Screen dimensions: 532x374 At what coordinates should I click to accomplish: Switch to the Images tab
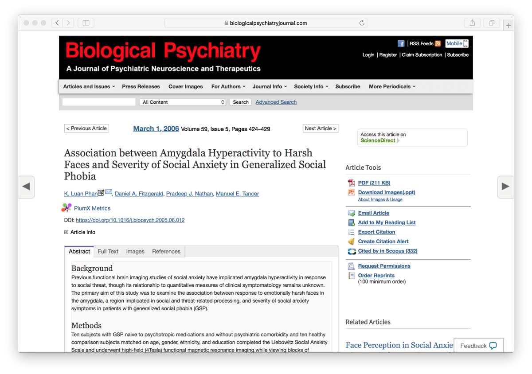[135, 251]
